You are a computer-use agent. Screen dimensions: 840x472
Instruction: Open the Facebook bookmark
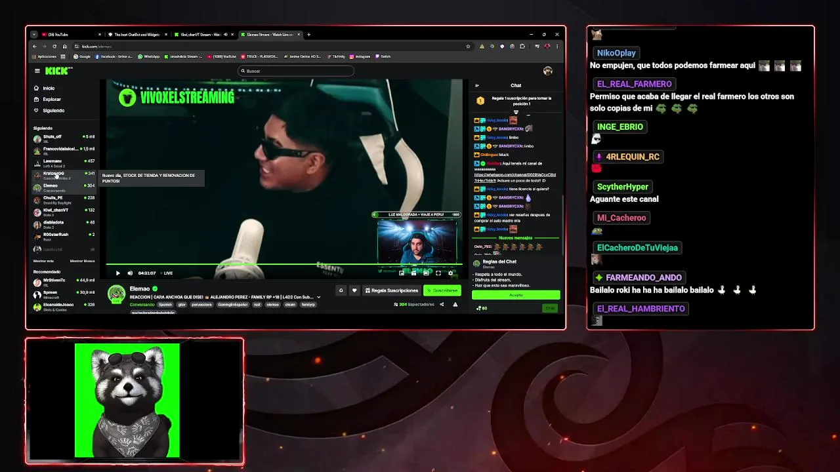click(114, 56)
